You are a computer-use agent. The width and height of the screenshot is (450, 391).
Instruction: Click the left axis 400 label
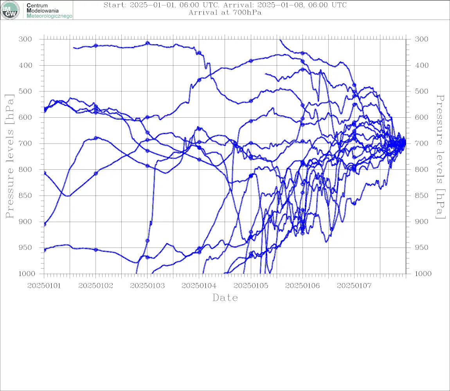[25, 65]
